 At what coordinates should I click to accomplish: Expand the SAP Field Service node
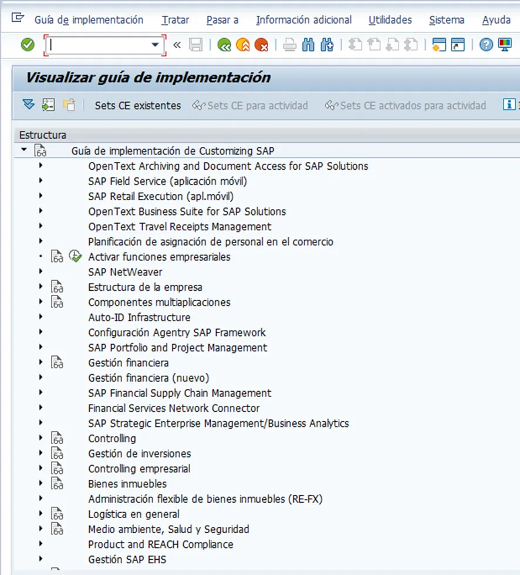40,180
